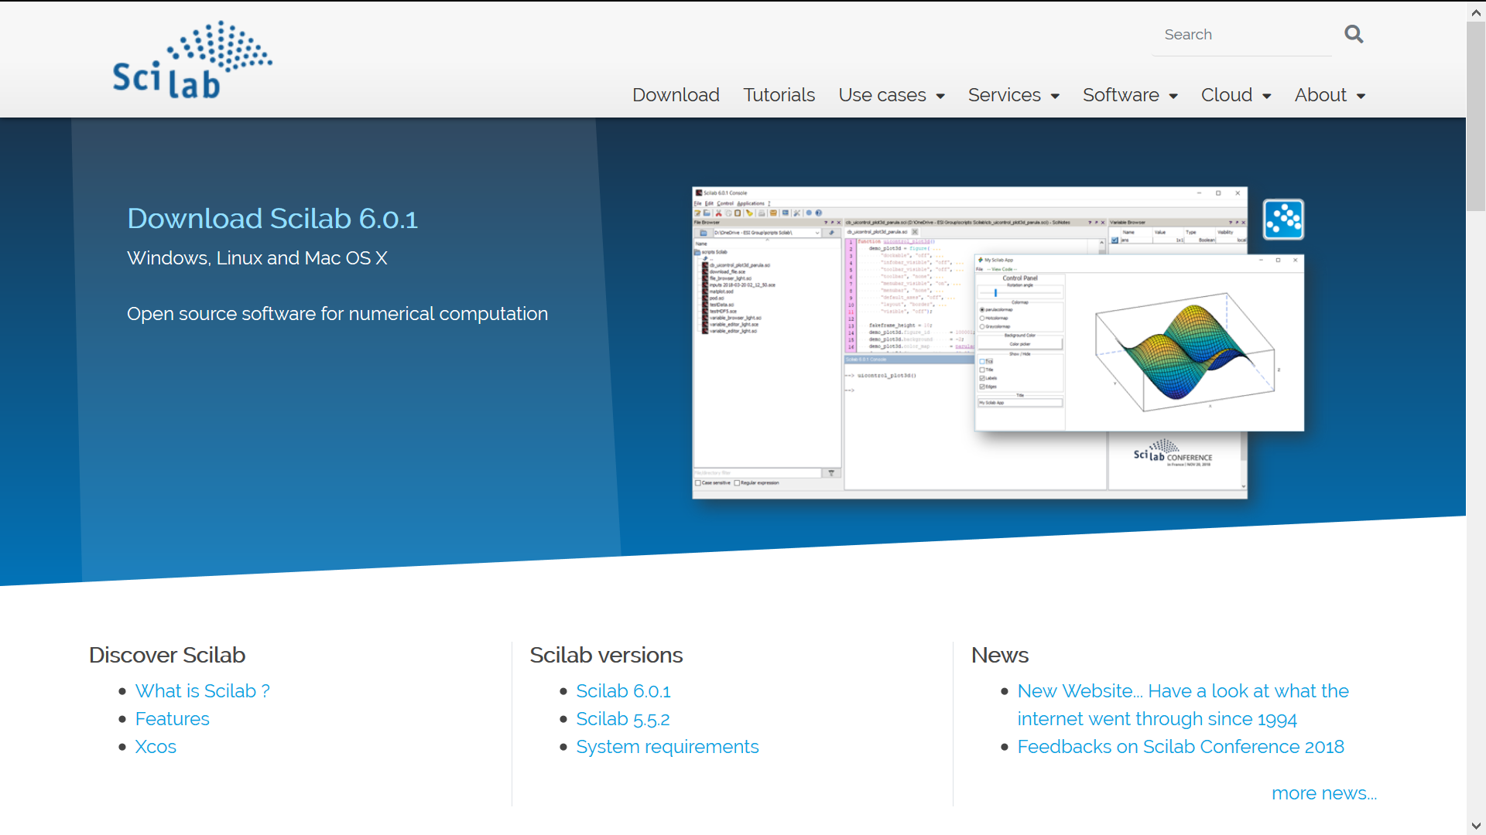Open Feedbacks on Scilab Conference 2018 link

click(x=1180, y=747)
